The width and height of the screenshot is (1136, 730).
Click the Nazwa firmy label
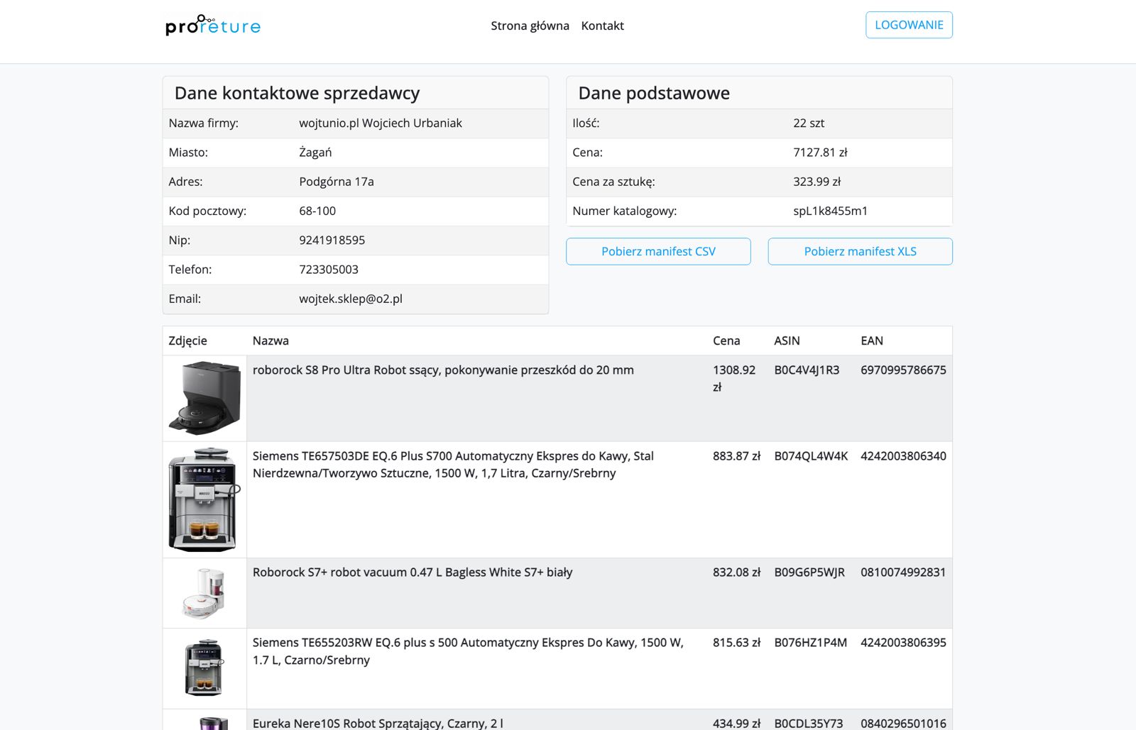pyautogui.click(x=203, y=123)
